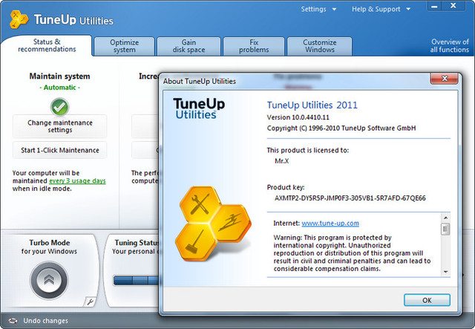Close the About TuneUp Utilities dialog

445,79
